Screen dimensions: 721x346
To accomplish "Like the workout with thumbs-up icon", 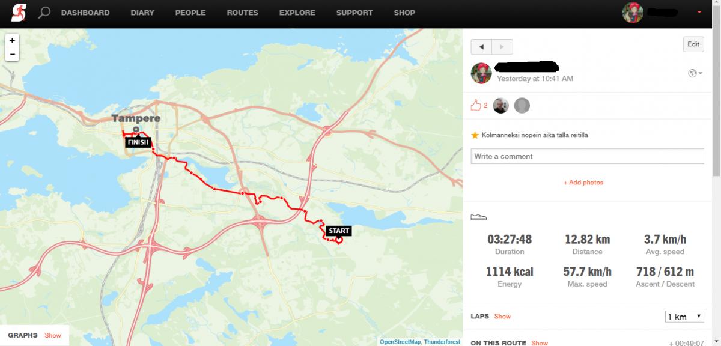I will click(x=476, y=106).
